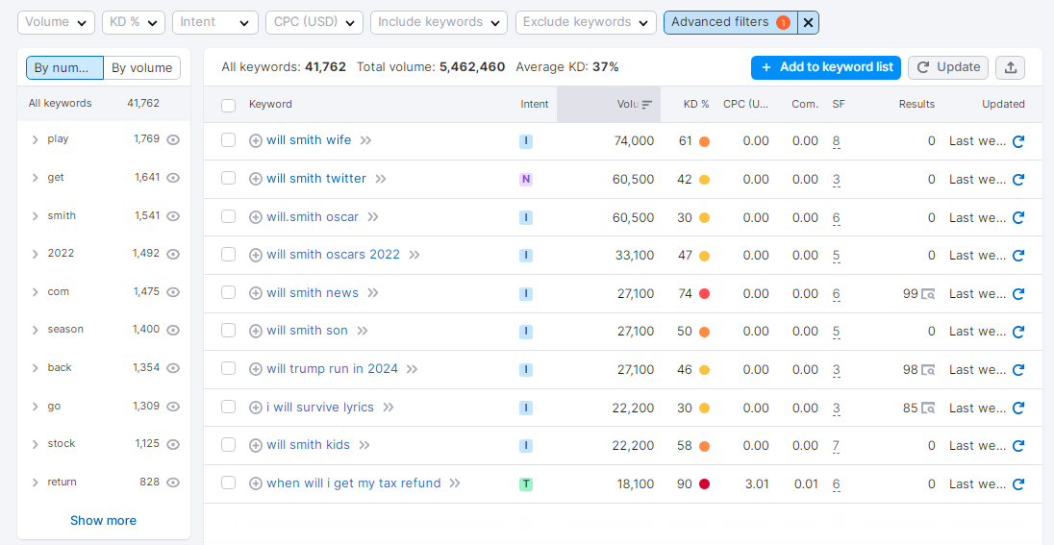
Task: View SERP icon next to 85 results
Action: tap(928, 408)
